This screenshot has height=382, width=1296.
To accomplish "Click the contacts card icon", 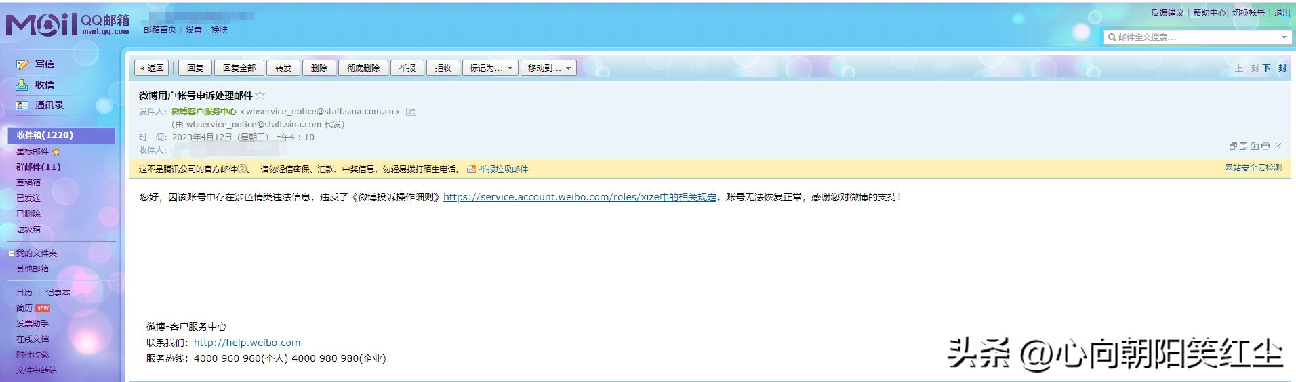I will 22,105.
